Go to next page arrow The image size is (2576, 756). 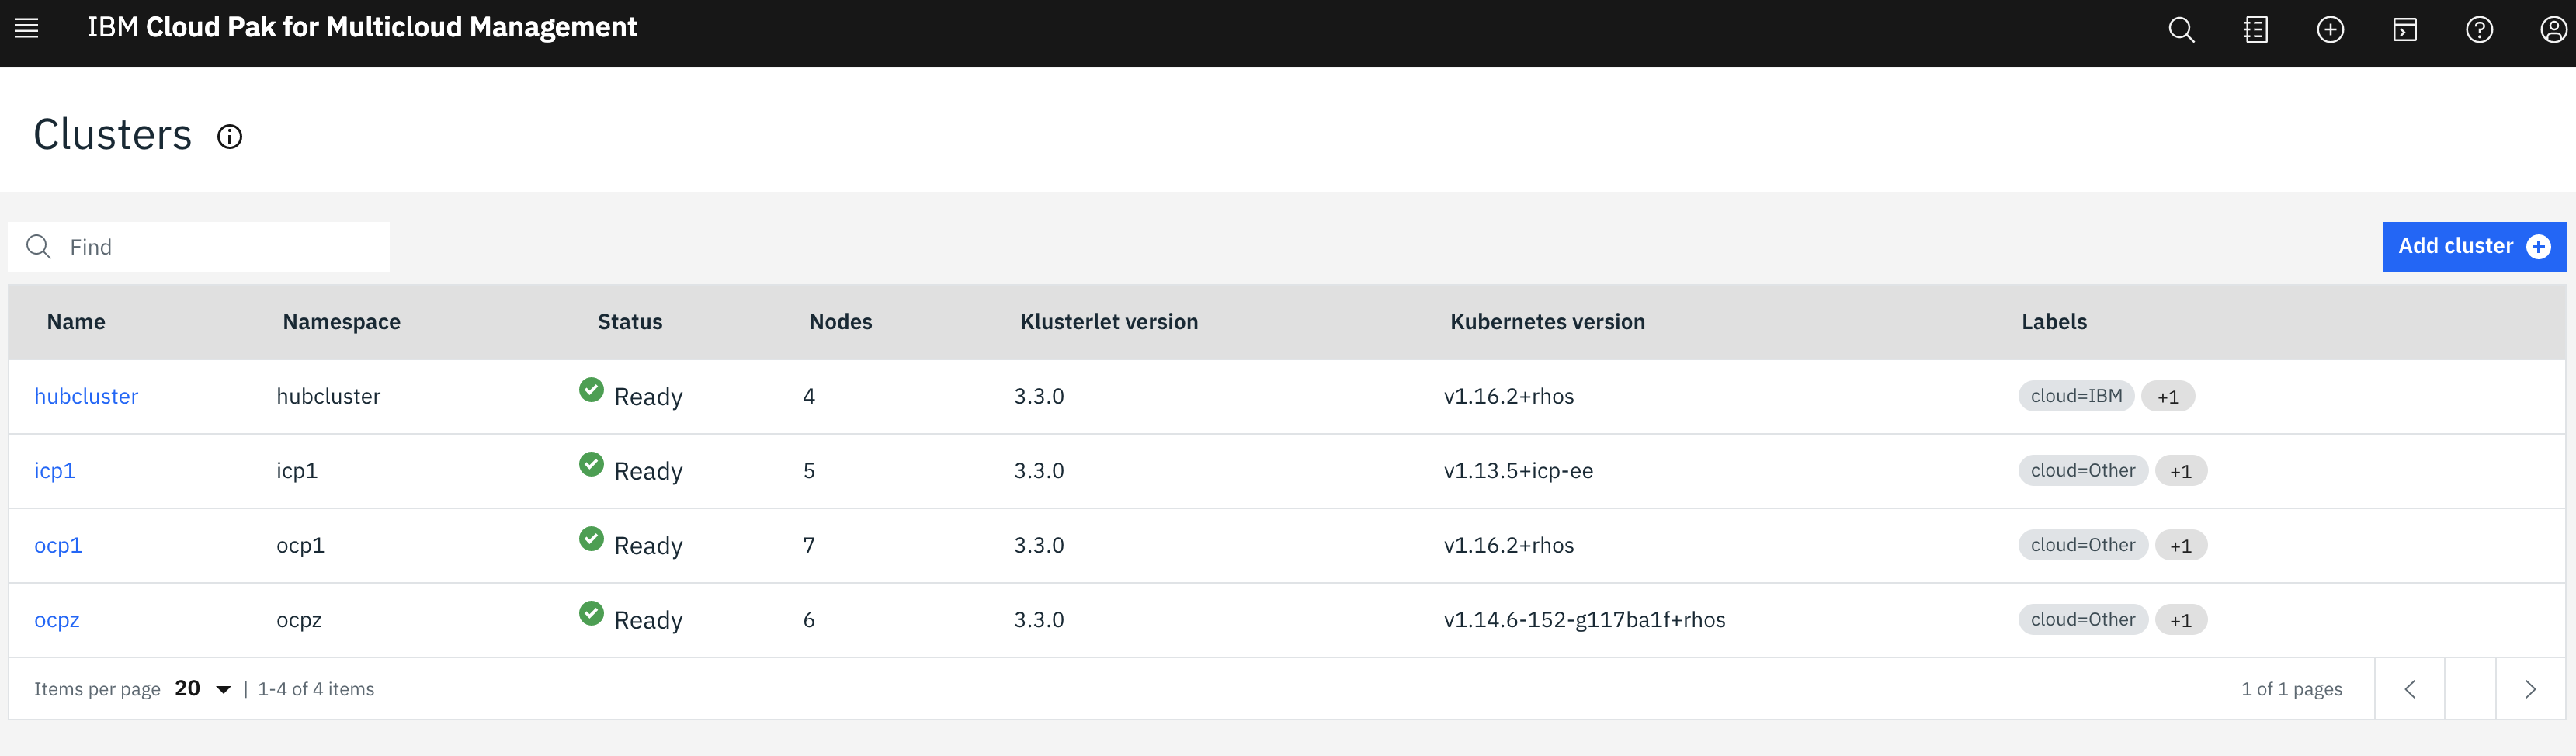(2530, 689)
